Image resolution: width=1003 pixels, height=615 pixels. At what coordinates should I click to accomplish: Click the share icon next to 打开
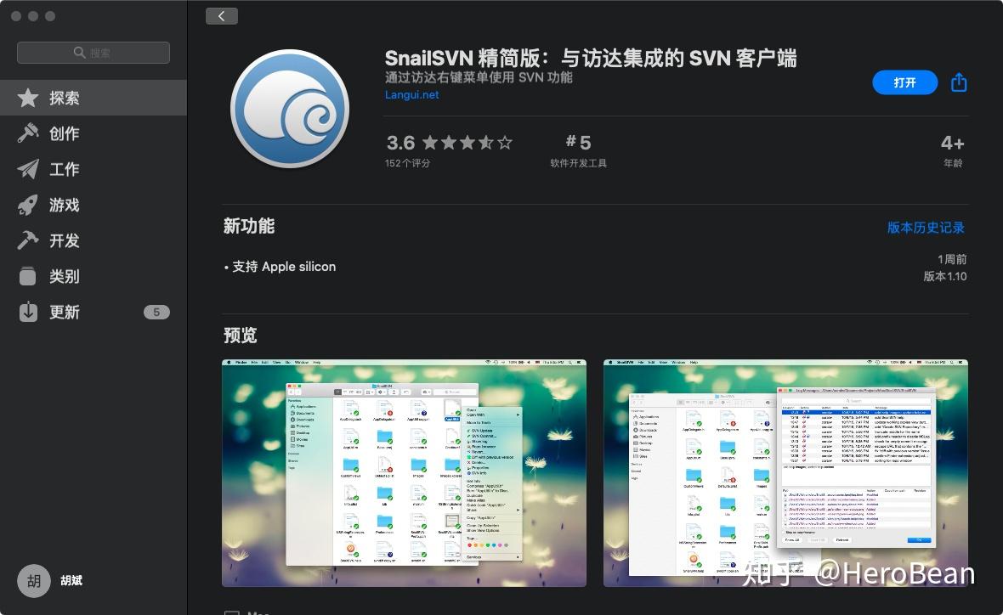coord(959,82)
